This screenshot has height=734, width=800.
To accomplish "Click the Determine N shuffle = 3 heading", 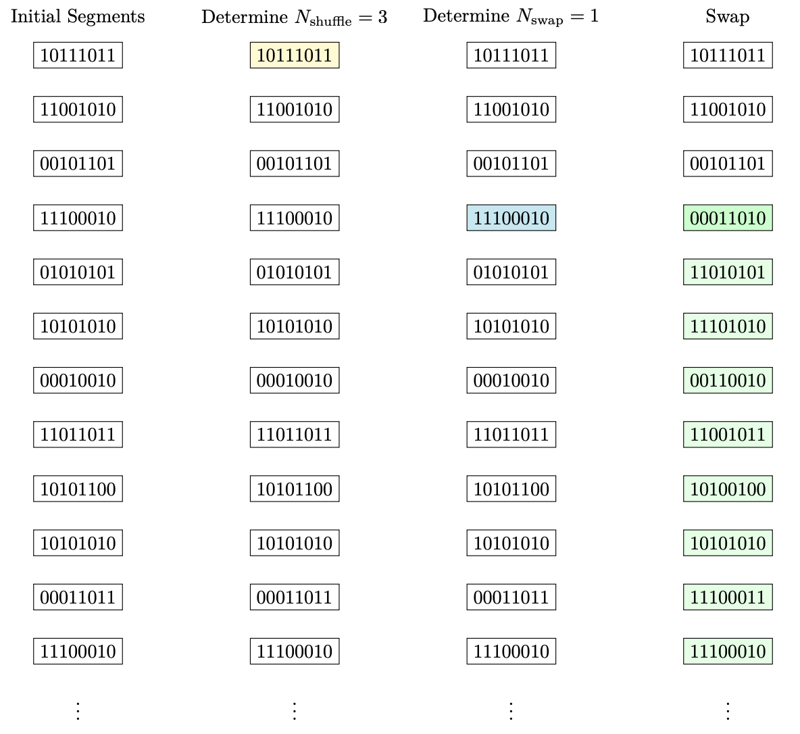I will 295,18.
